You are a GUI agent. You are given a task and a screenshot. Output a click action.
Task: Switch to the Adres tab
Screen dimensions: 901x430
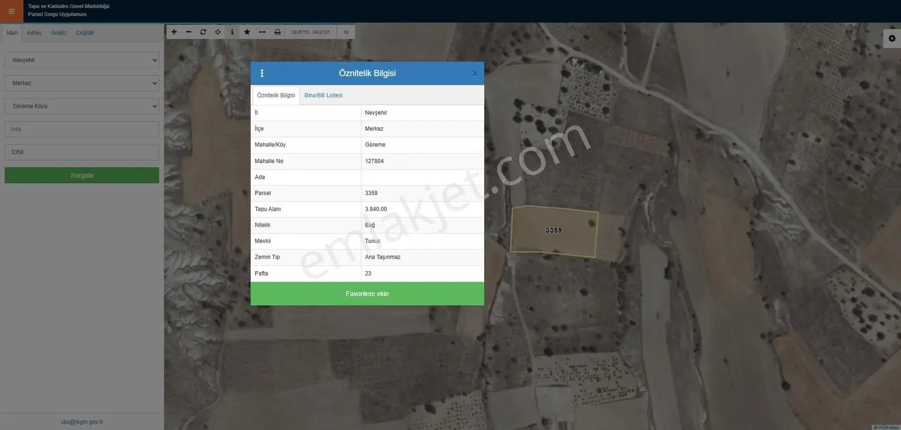coord(34,33)
